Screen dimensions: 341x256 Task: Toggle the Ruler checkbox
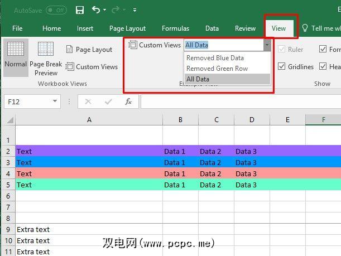click(282, 50)
